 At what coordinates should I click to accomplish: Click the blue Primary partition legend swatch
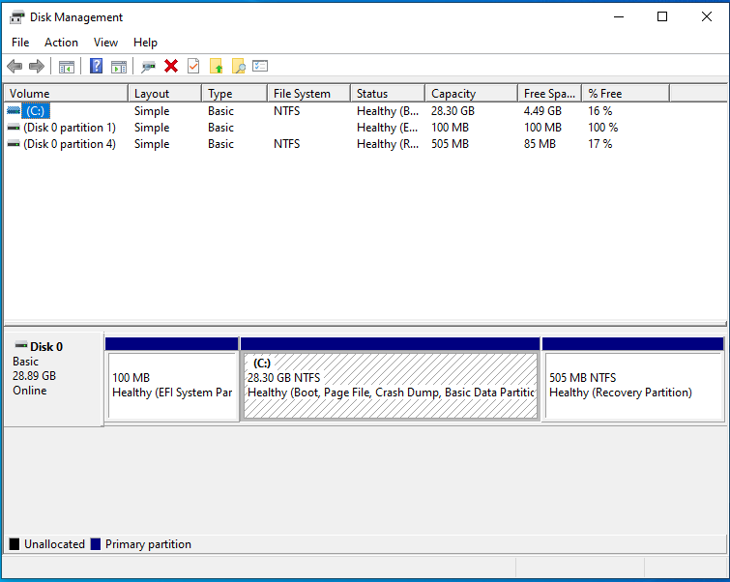[96, 544]
